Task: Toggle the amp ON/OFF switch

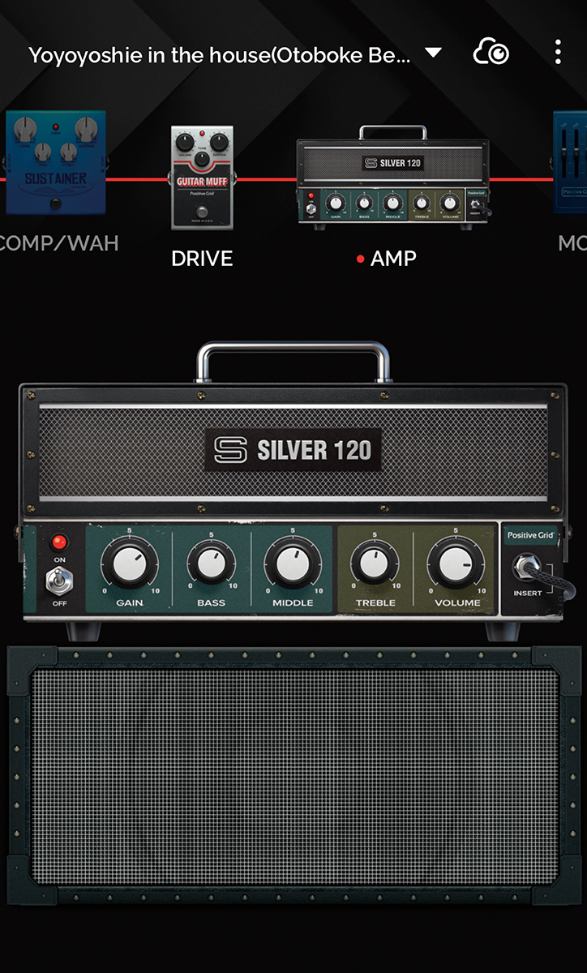Action: coord(59,581)
